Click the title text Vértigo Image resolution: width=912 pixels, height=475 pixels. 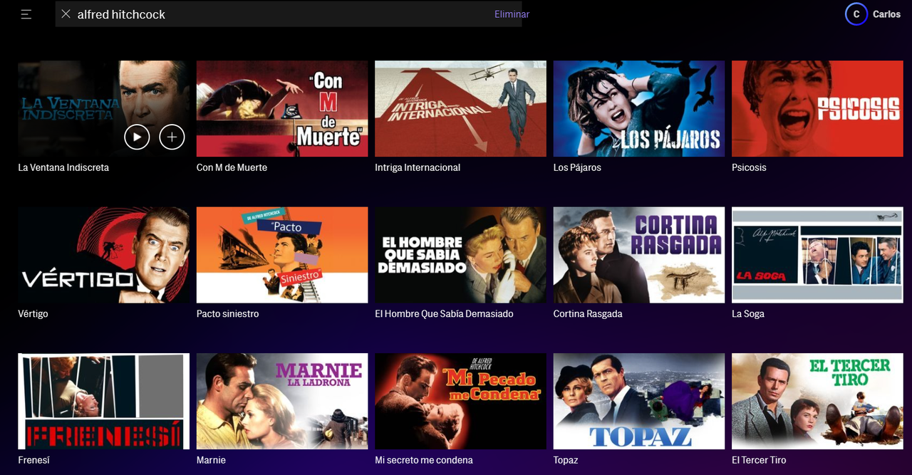(33, 313)
